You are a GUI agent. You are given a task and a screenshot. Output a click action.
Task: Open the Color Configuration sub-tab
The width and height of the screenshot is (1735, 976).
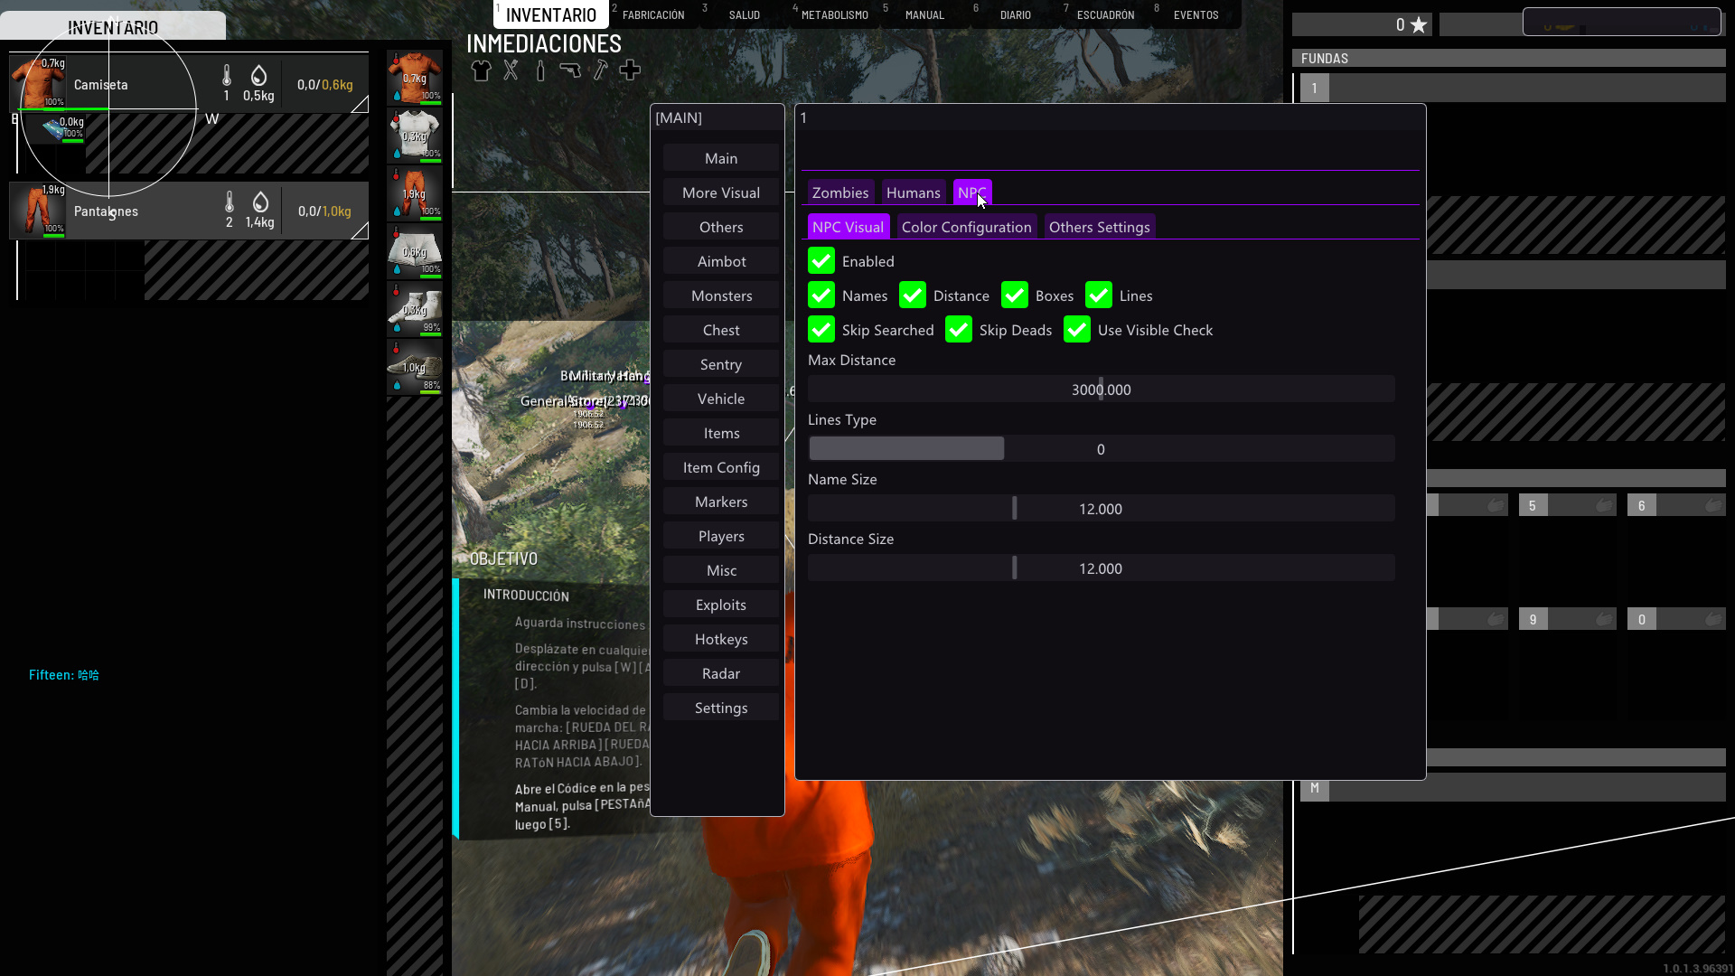pyautogui.click(x=966, y=227)
